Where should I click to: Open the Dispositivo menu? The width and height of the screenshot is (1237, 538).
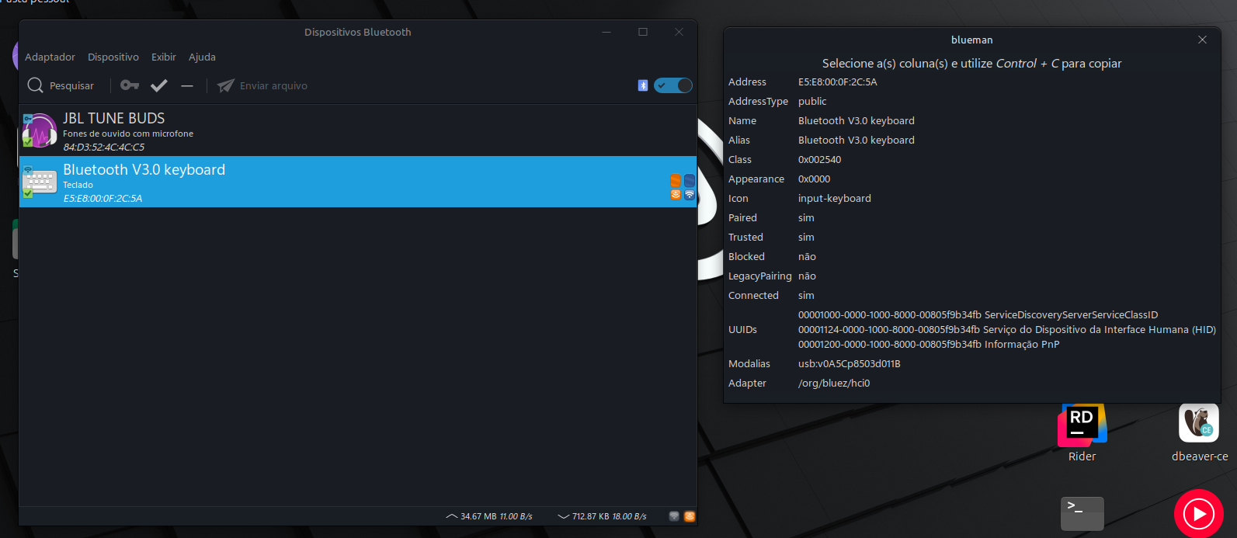point(113,57)
